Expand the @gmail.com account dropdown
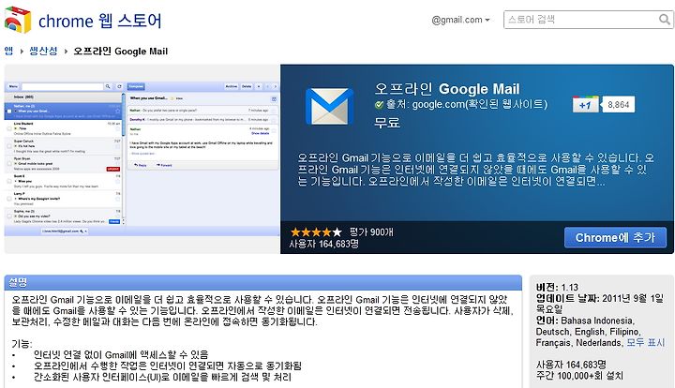675x388 pixels. (x=460, y=20)
